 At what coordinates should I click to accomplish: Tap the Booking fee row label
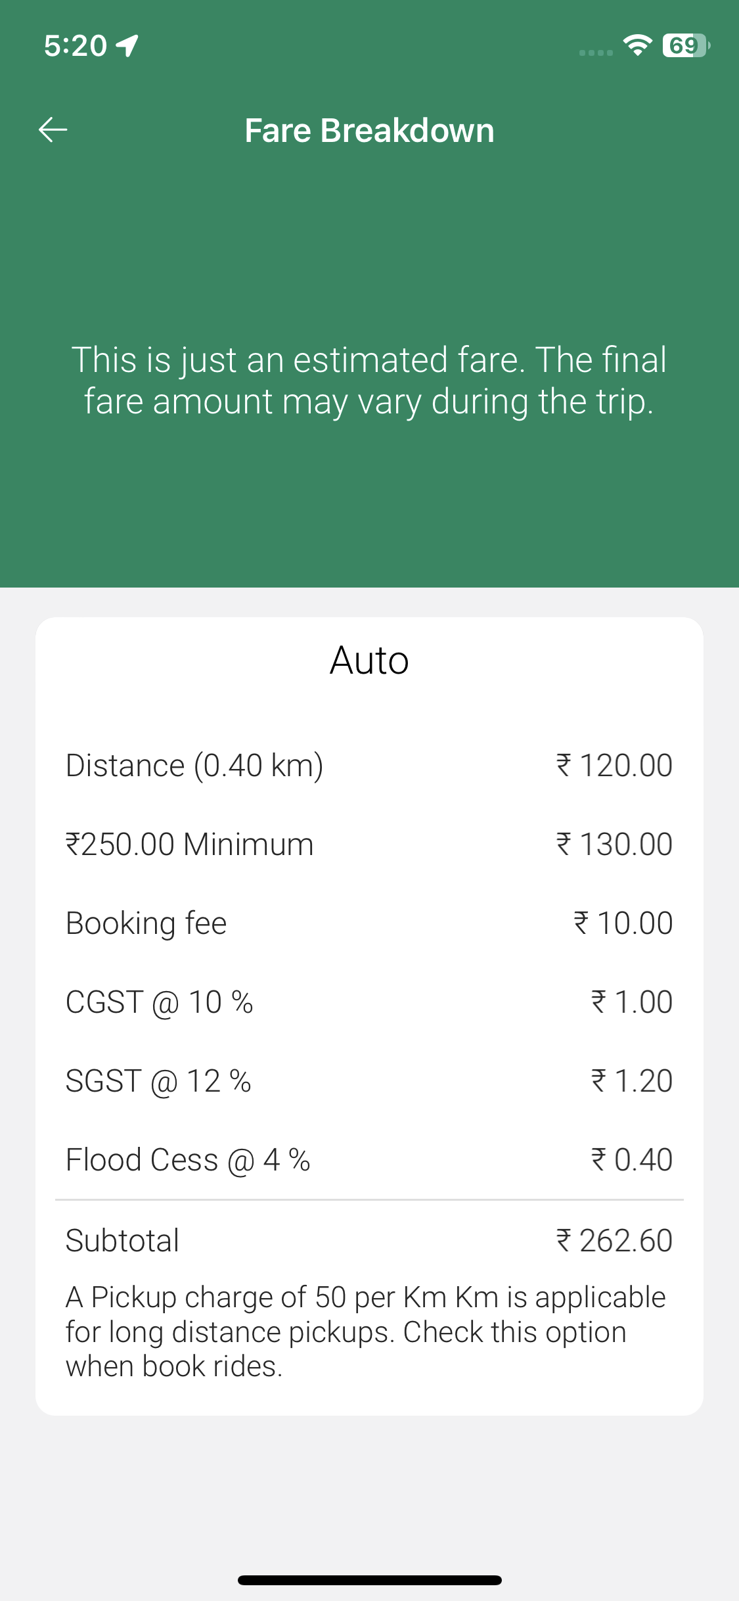point(146,923)
